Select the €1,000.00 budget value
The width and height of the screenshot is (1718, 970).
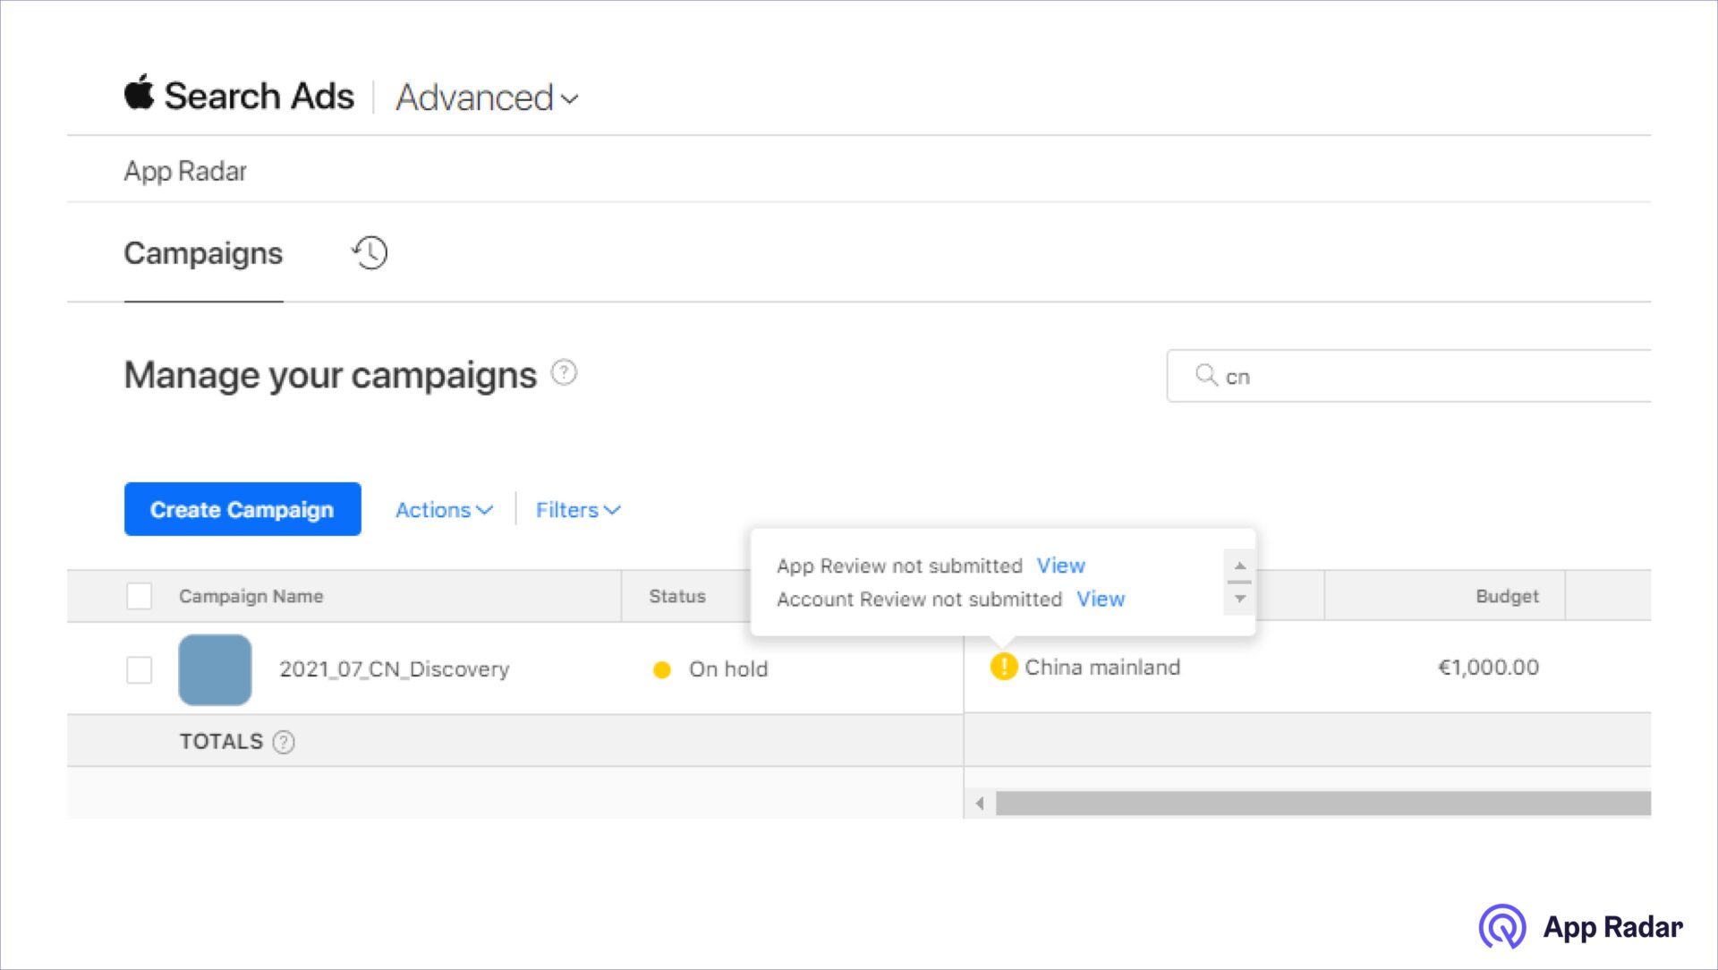(1488, 668)
